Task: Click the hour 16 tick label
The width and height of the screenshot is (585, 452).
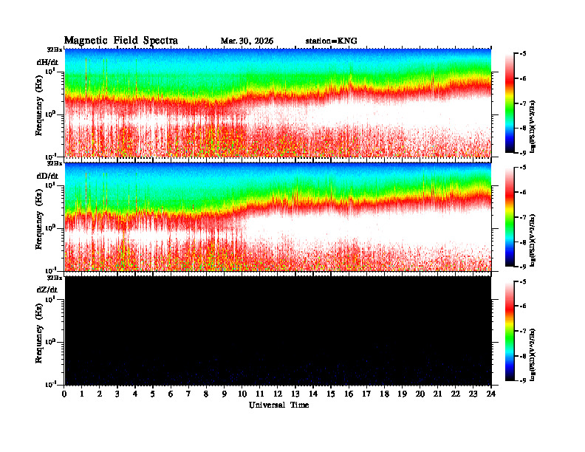Action: pyautogui.click(x=349, y=394)
